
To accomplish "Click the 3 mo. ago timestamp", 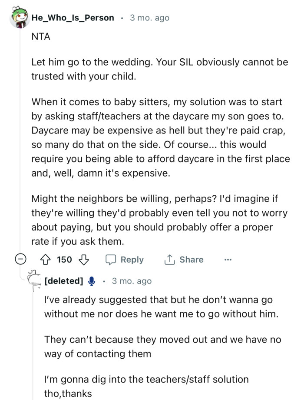I will [x=149, y=18].
